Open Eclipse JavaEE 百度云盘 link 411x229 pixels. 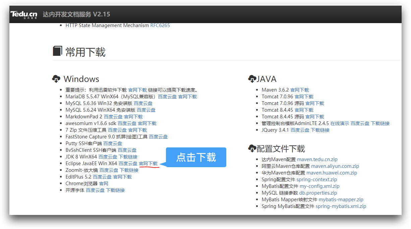128,163
